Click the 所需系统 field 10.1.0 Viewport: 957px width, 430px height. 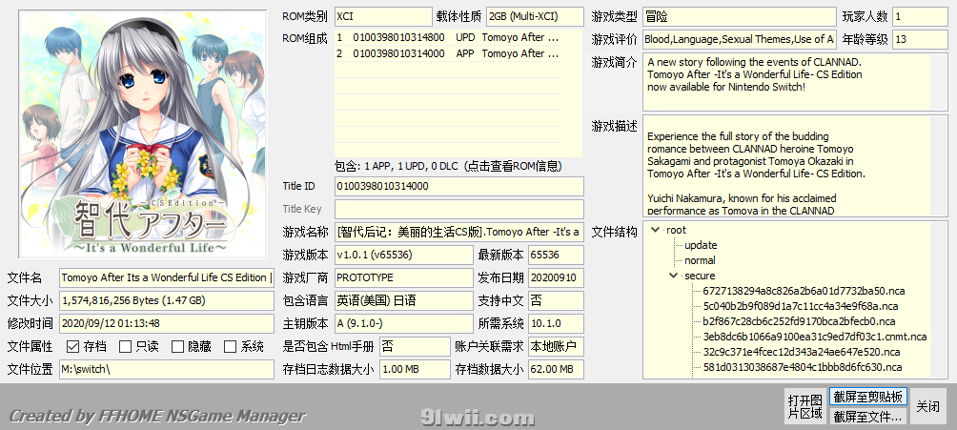tap(556, 324)
